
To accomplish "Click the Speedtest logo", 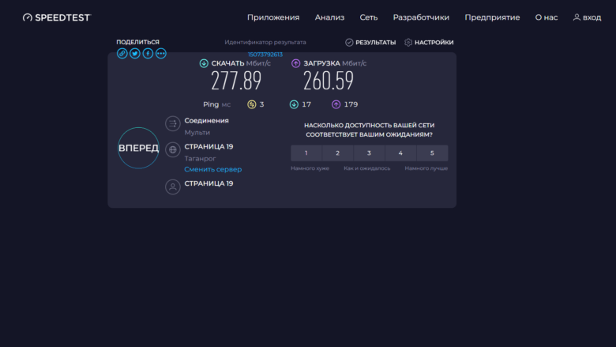I will [57, 17].
